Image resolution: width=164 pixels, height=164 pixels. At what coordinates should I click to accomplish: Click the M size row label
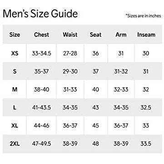pos(15,89)
